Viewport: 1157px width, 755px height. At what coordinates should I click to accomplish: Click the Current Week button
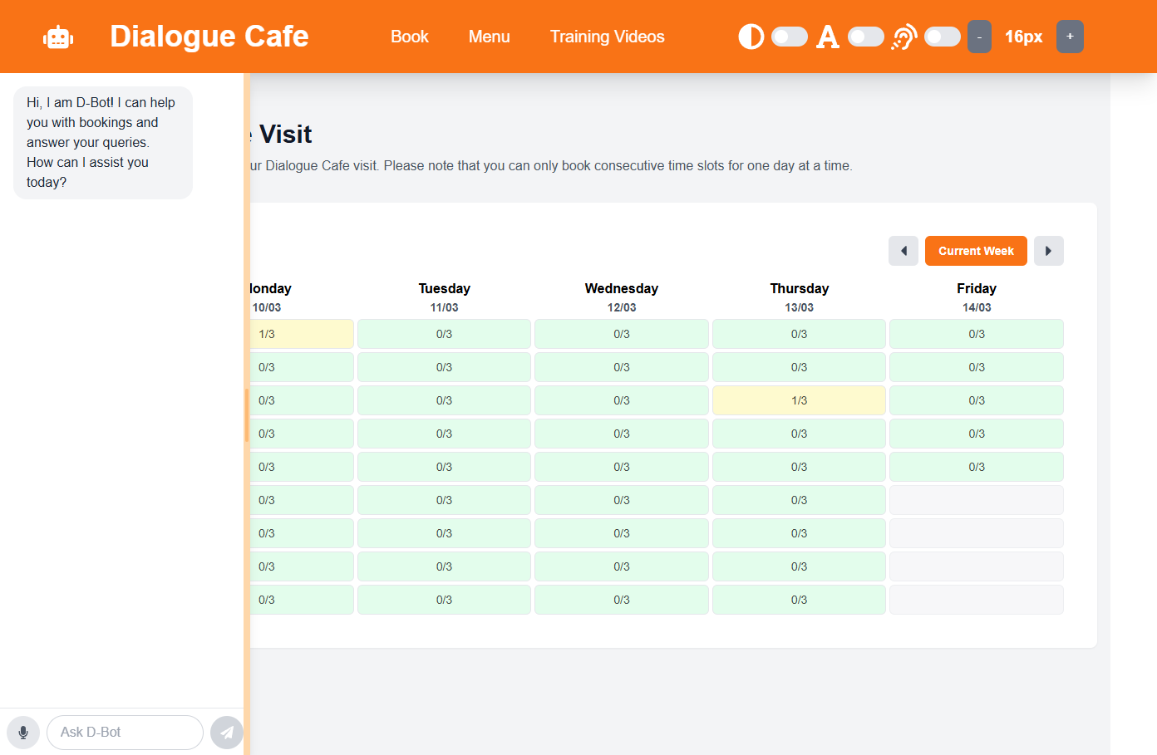(x=976, y=251)
